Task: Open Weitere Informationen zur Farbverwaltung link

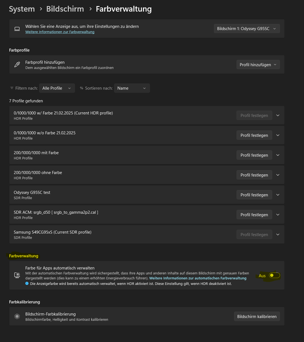Action: 60,32
